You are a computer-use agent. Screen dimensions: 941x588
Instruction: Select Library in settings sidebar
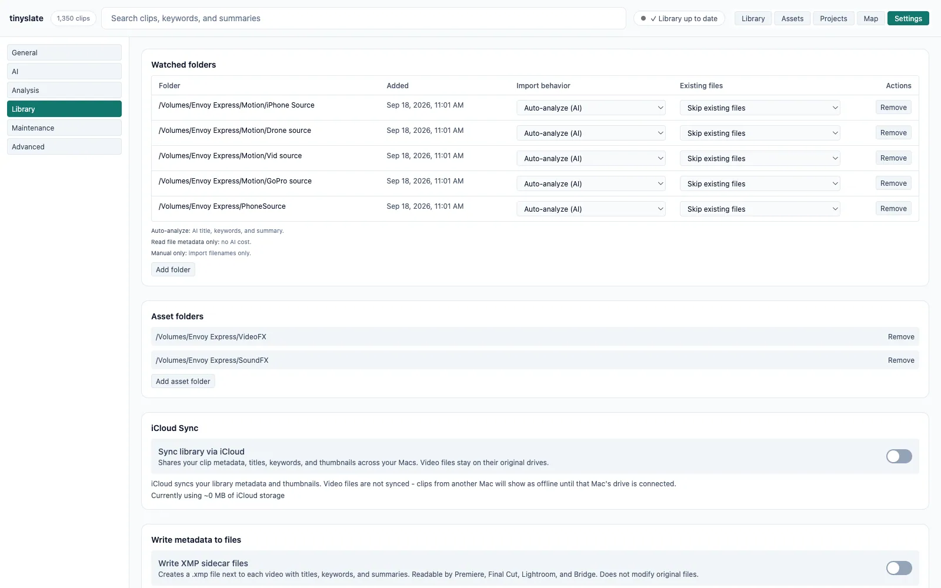click(x=64, y=109)
